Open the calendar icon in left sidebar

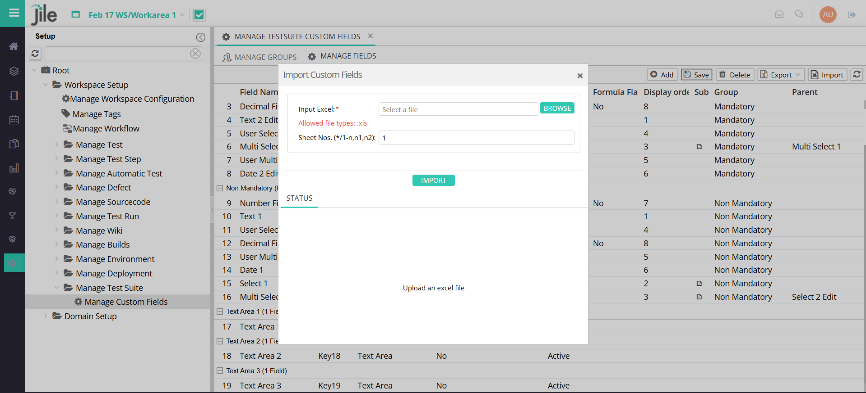point(14,120)
